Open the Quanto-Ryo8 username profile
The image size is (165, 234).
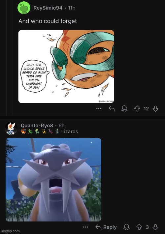tap(37, 126)
